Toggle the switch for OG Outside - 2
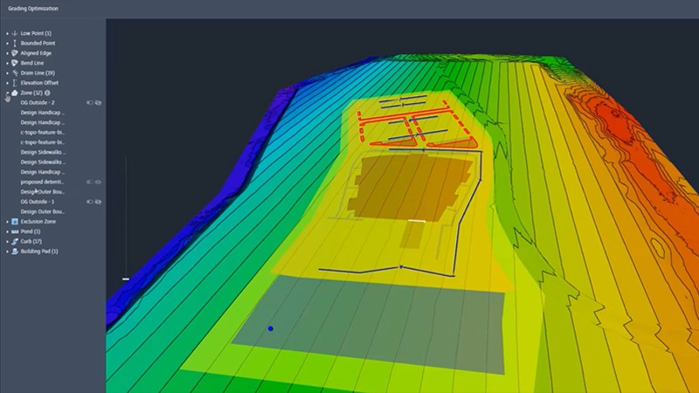Viewport: 699px width, 393px height. coord(89,102)
